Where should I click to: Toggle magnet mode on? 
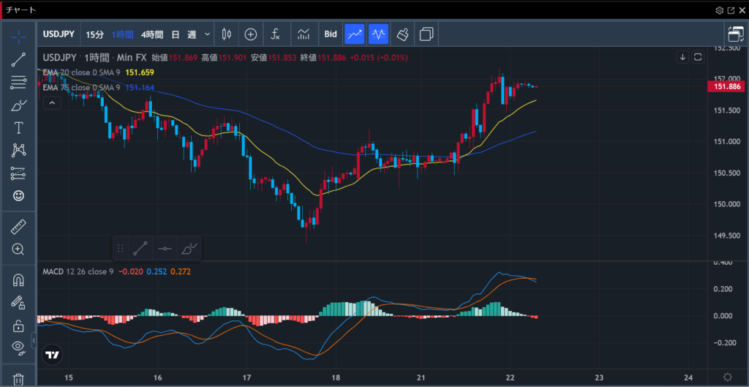click(18, 280)
